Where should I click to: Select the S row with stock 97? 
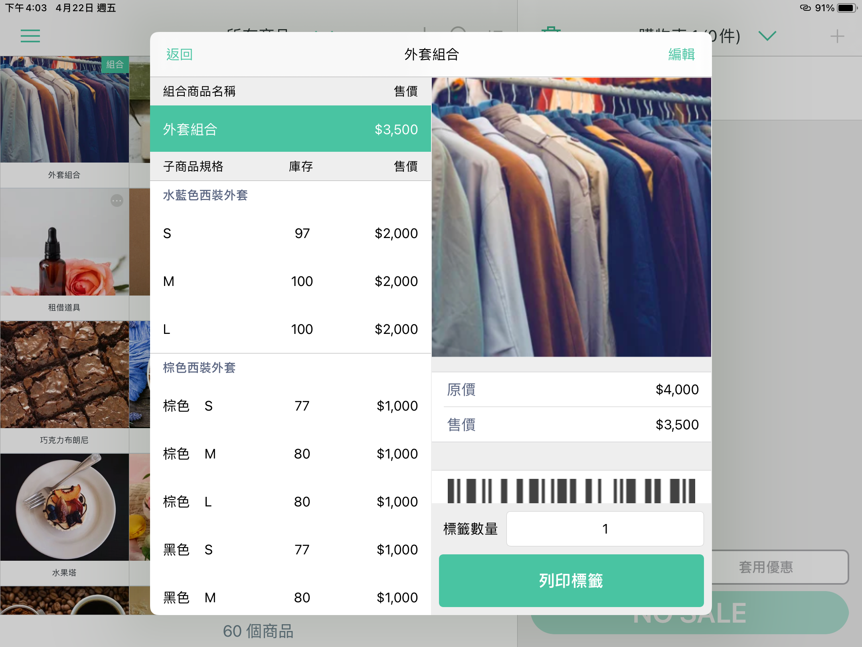[x=291, y=233]
